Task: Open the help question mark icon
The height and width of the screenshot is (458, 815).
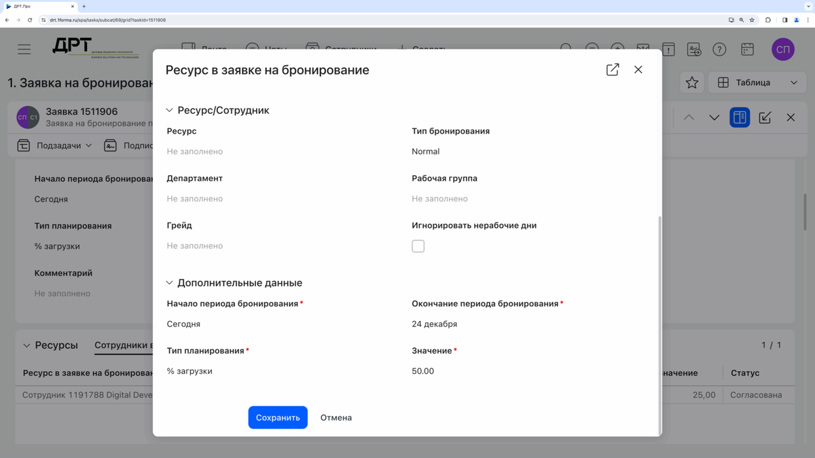Action: (719, 49)
